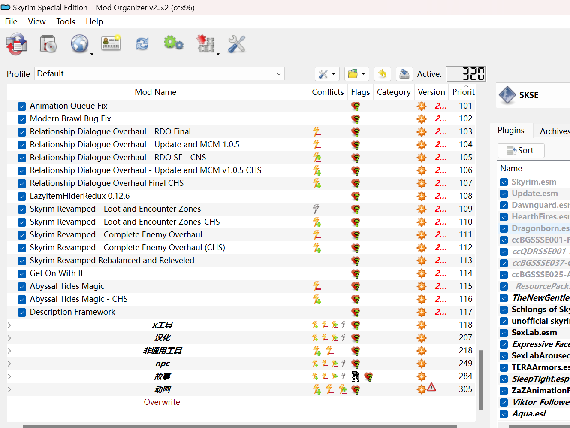Toggle the SexLab.esm plugin checkbox
Screen dimensions: 570x428
504,333
